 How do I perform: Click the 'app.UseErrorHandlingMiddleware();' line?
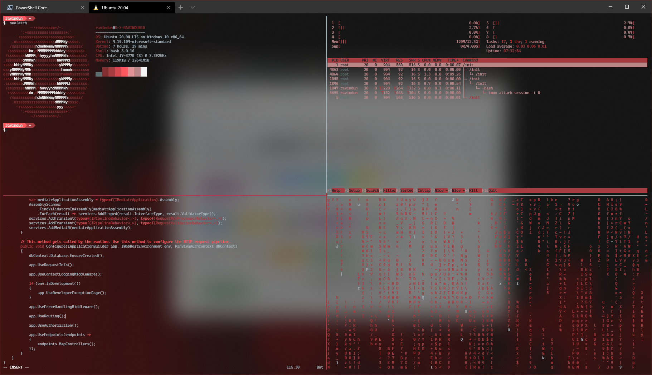click(x=64, y=307)
